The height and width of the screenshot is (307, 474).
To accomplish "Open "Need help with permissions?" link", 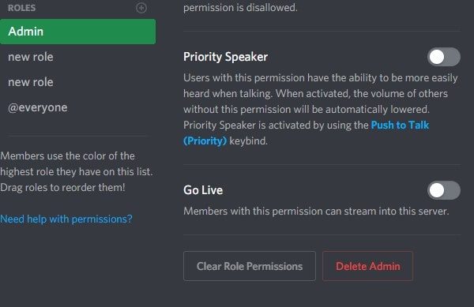I will (66, 219).
